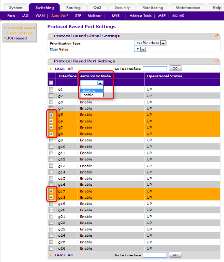Tick the checkbox for interface g3
The width and height of the screenshot is (224, 262).
click(x=51, y=102)
